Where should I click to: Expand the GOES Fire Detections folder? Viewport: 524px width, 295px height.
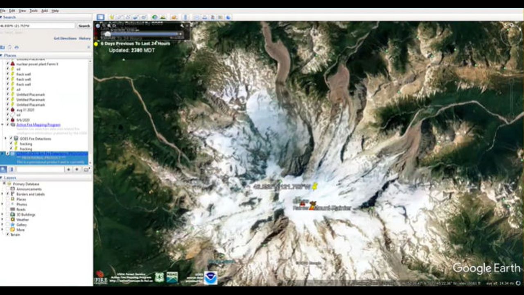[x=6, y=138]
